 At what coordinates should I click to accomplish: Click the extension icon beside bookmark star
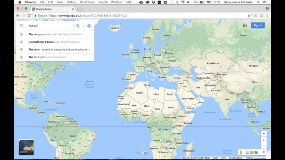click(x=256, y=16)
